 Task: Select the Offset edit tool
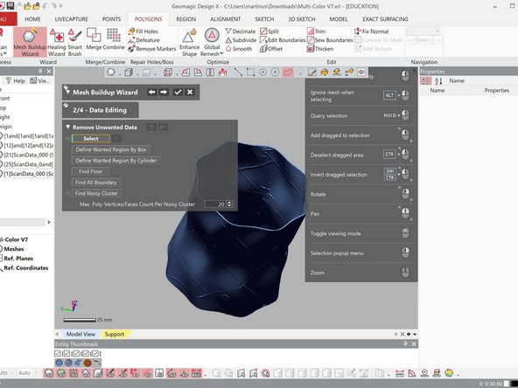(x=271, y=49)
